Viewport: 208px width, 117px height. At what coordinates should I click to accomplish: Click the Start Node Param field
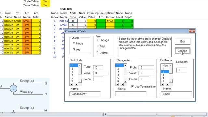click(98, 79)
